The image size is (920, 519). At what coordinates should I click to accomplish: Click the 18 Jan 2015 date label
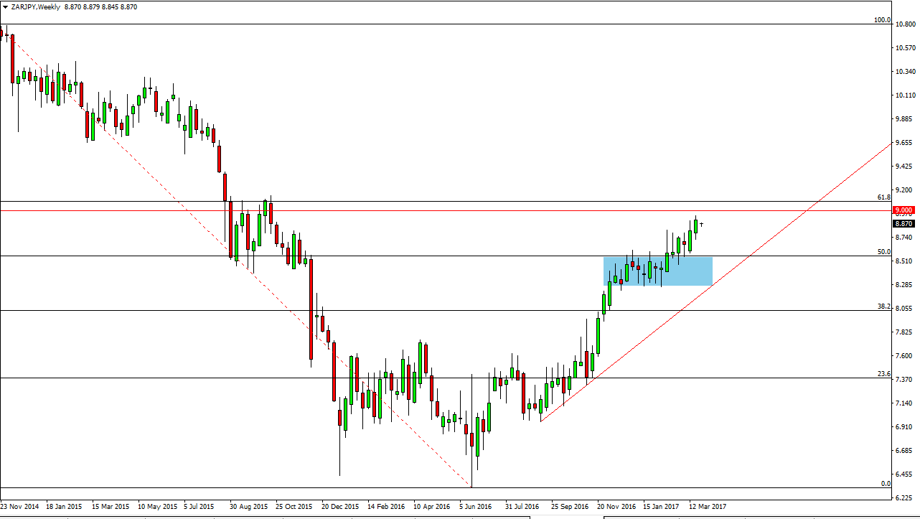pyautogui.click(x=65, y=506)
